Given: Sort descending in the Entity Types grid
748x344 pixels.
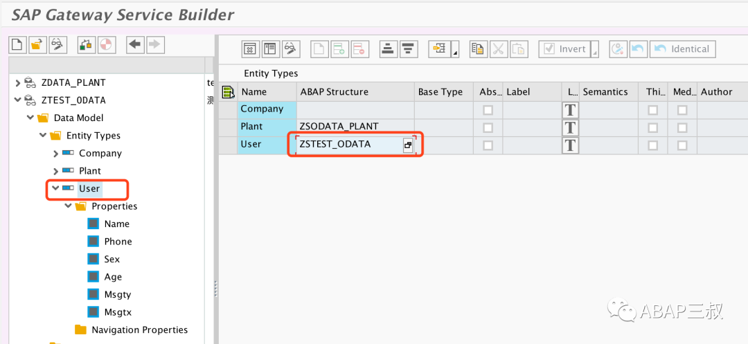Looking at the screenshot, I should pos(408,48).
